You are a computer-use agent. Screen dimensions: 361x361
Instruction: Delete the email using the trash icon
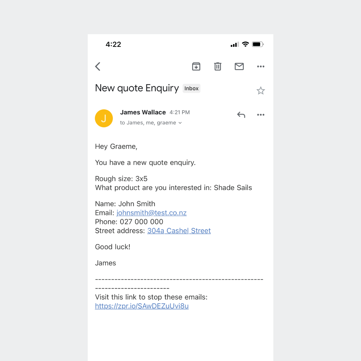pos(218,67)
